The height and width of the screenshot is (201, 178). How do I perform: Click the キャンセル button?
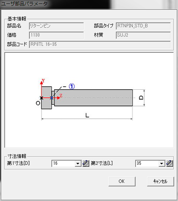pyautogui.click(x=161, y=181)
